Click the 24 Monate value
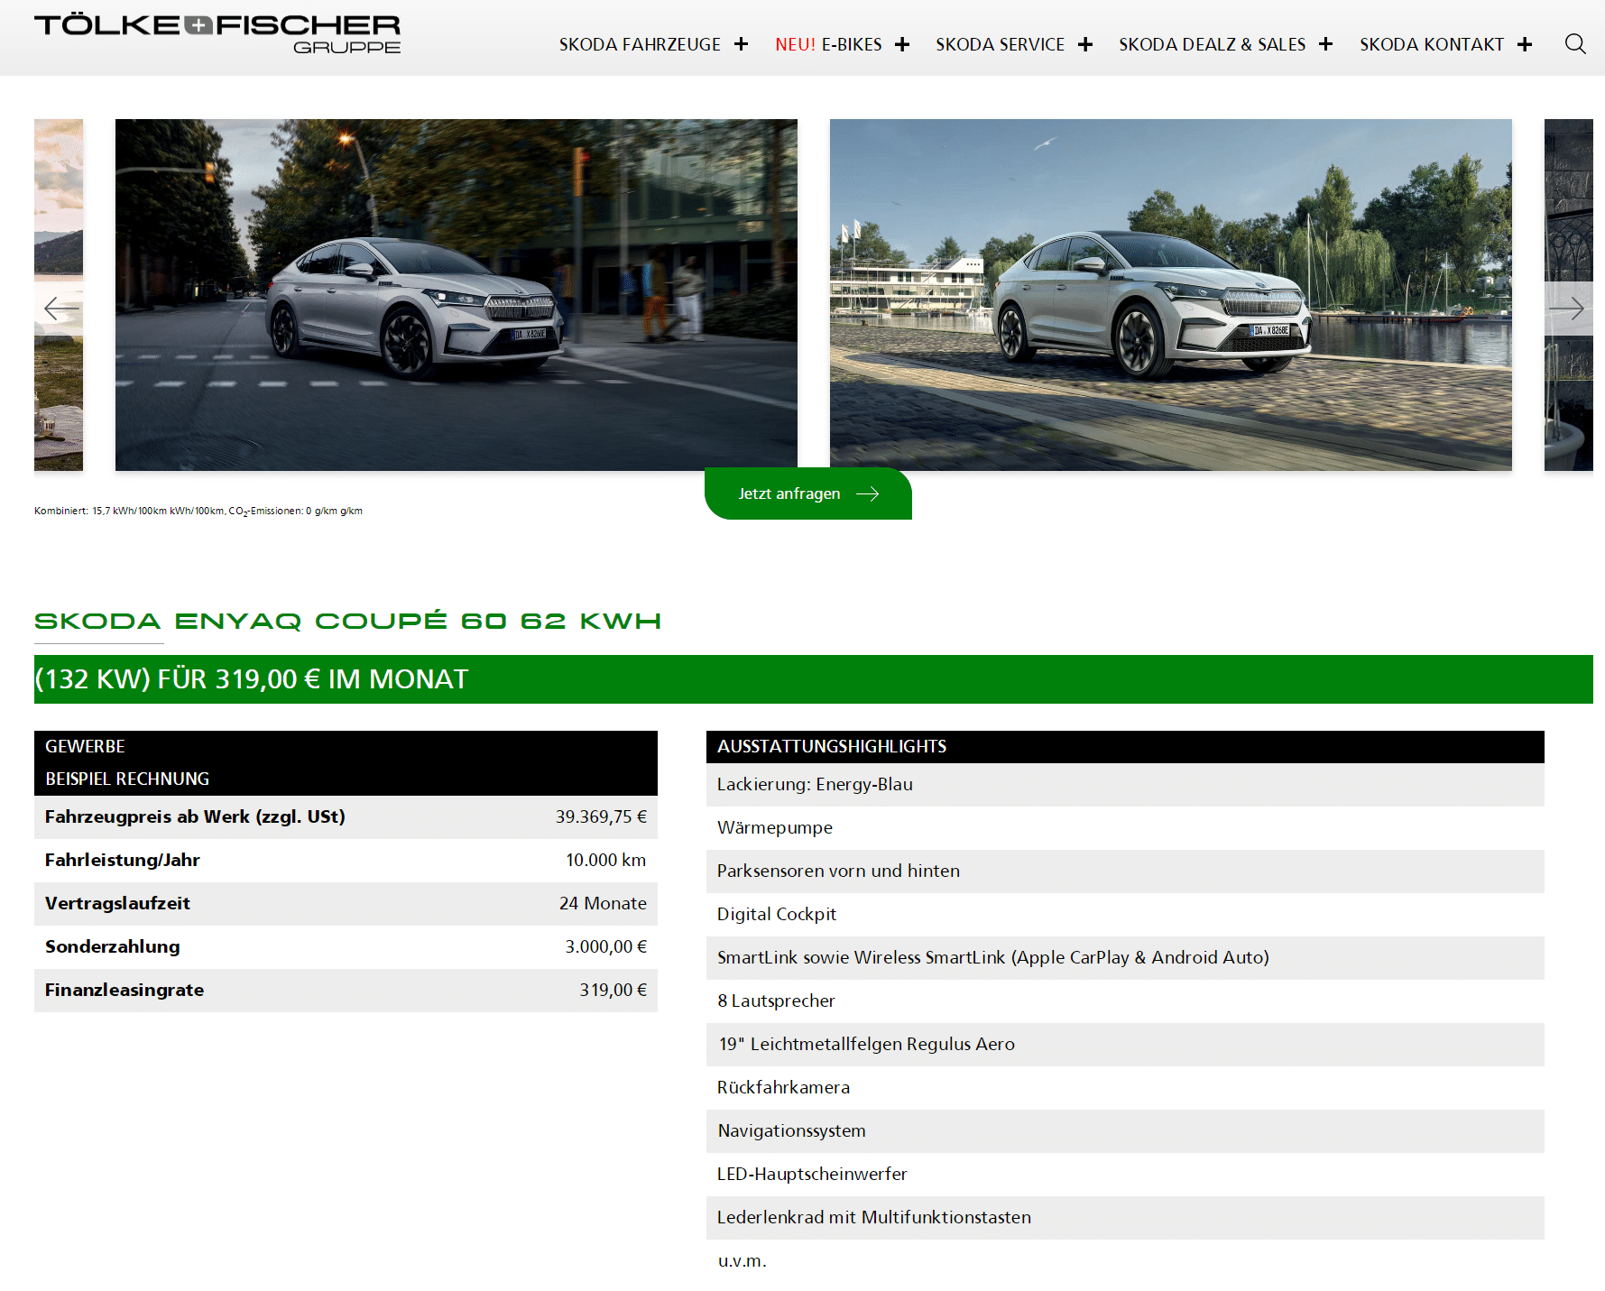 coord(603,903)
